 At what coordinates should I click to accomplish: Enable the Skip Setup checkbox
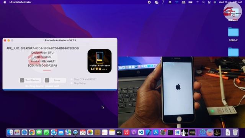pos(72,83)
